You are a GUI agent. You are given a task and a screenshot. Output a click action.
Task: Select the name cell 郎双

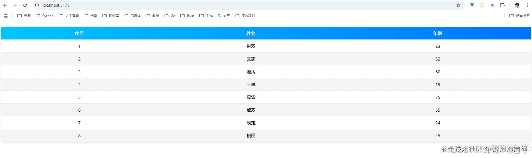tap(251, 110)
